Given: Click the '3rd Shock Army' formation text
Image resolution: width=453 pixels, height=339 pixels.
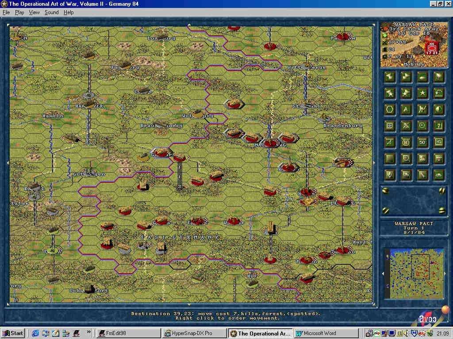Looking at the screenshot, I should [x=414, y=29].
